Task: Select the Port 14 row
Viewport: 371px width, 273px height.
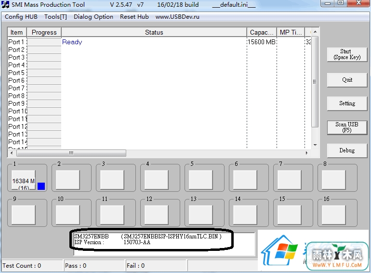Action: (x=159, y=142)
